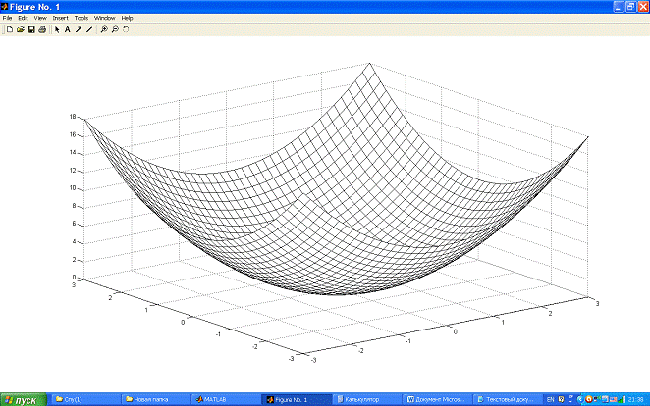650x406 pixels.
Task: Expand the Insert menu
Action: tap(60, 18)
